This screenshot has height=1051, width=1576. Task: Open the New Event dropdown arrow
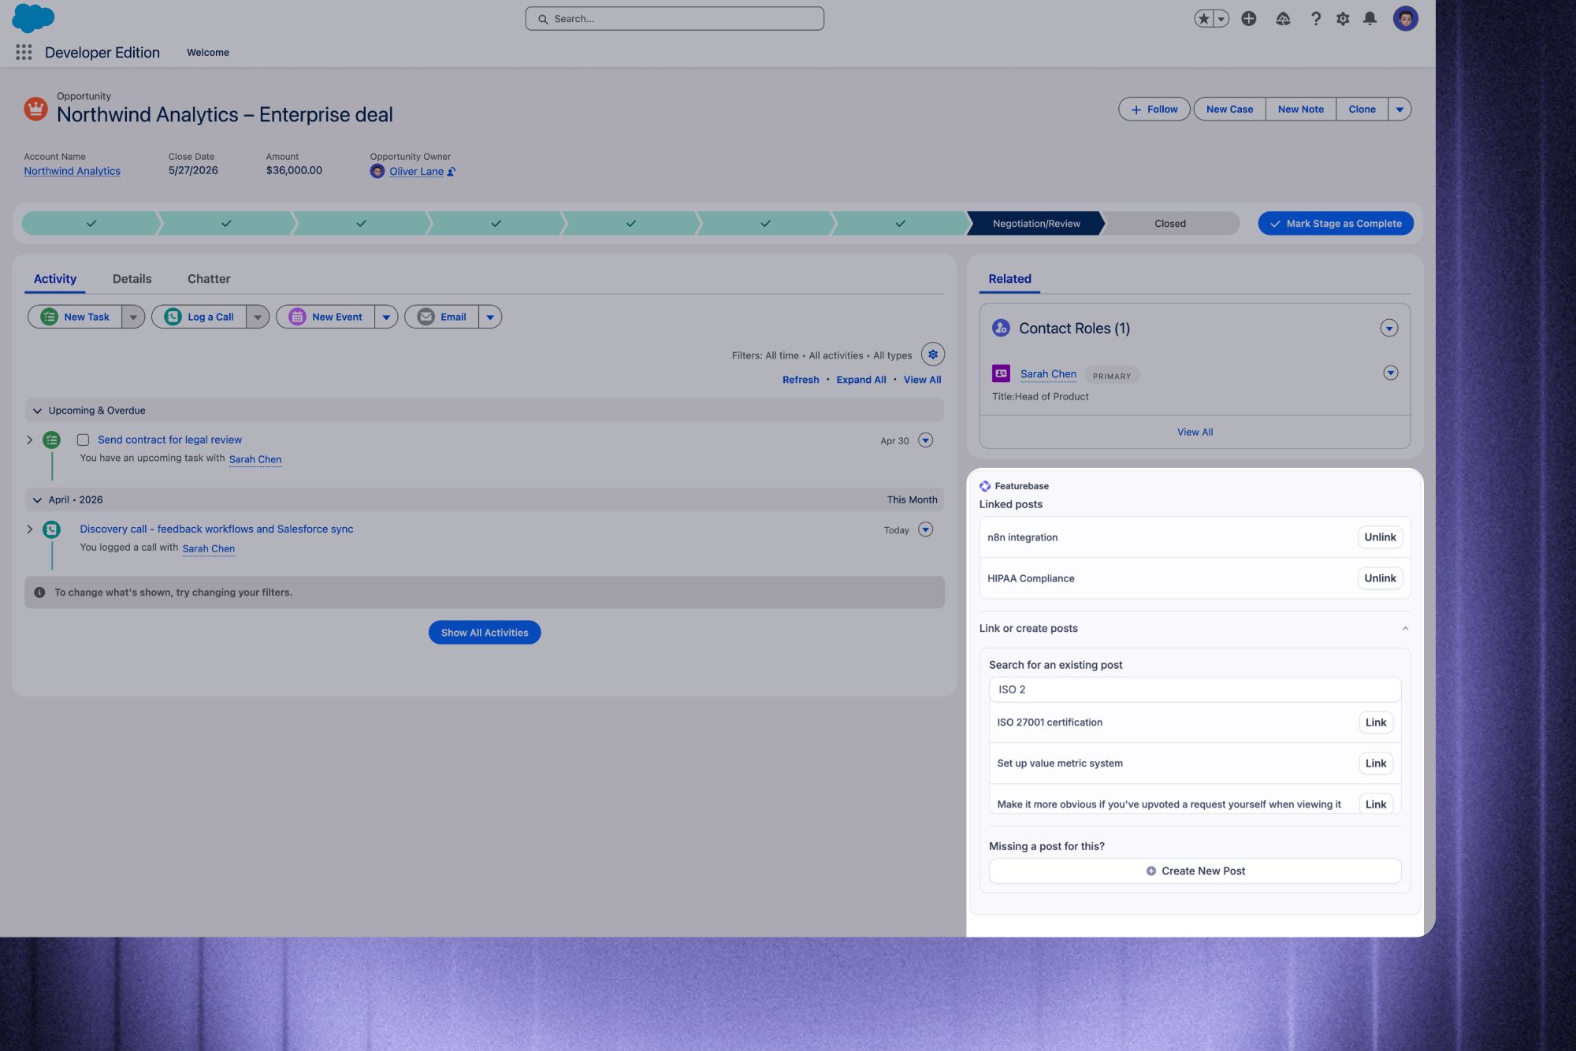386,317
